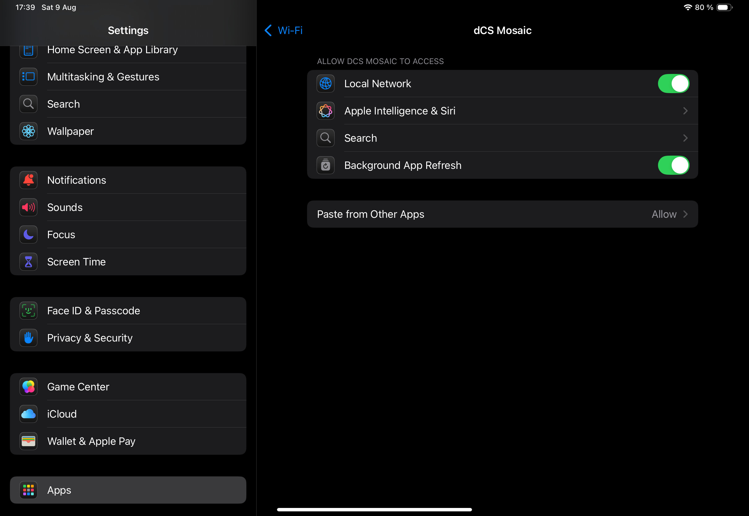Go back to Wi-Fi
749x516 pixels.
click(x=284, y=30)
